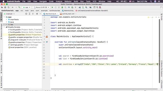Click the macOS Spotlight search icon

point(151,2)
